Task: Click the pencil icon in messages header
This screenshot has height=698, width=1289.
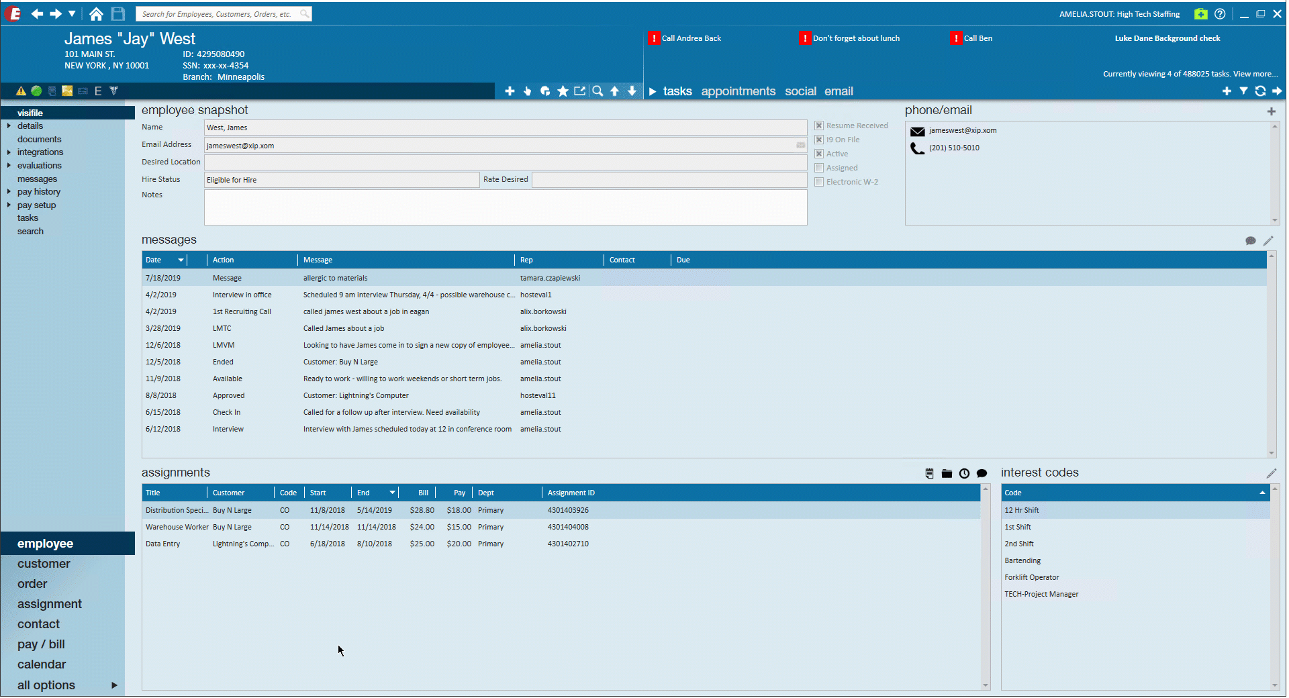Action: [1268, 240]
